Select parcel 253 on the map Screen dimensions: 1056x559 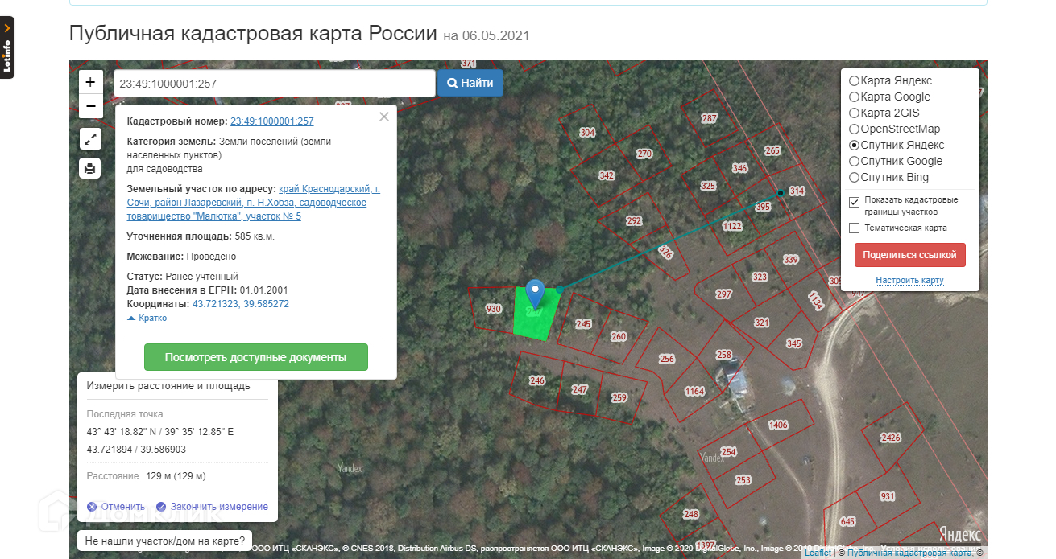click(x=743, y=480)
